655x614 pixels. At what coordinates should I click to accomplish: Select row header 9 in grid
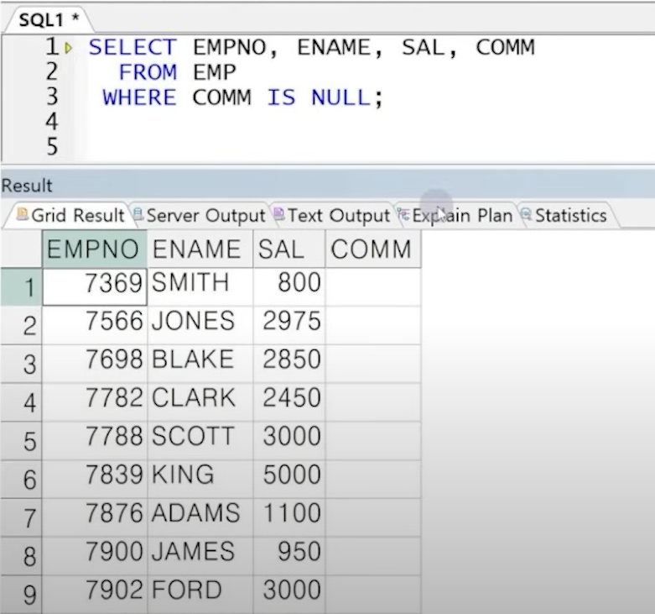pos(21,595)
